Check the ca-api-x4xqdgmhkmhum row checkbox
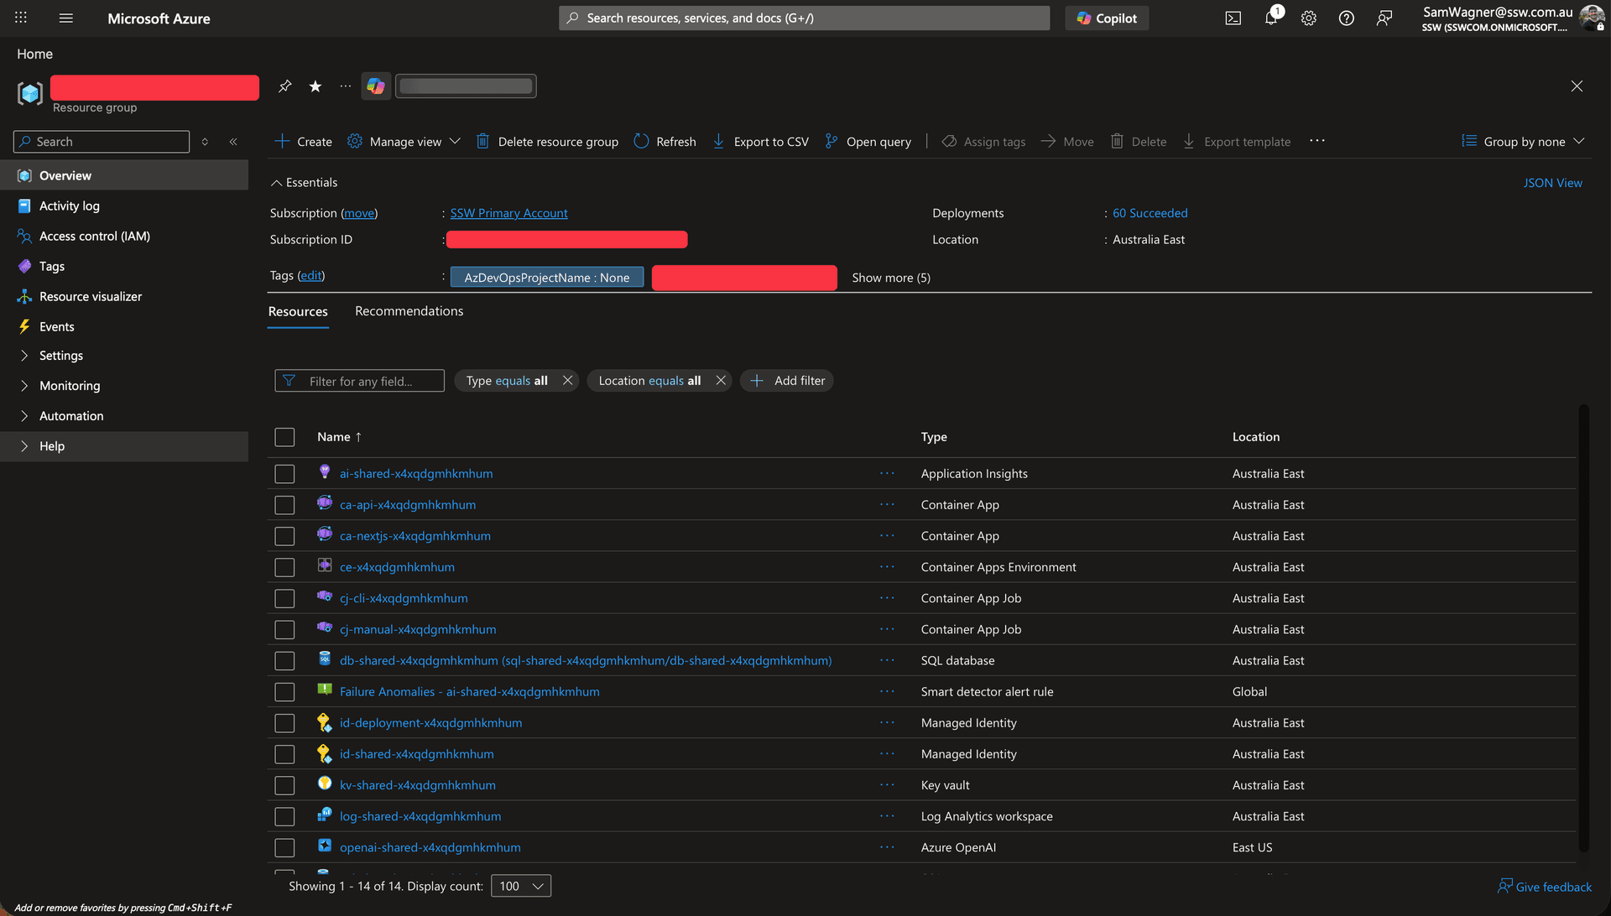Viewport: 1611px width, 916px height. click(x=284, y=505)
